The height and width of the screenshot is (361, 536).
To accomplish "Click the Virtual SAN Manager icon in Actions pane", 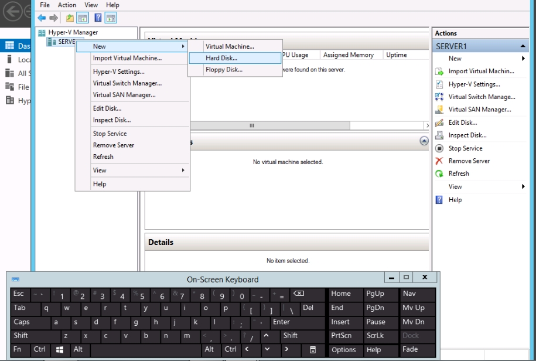I will click(439, 110).
